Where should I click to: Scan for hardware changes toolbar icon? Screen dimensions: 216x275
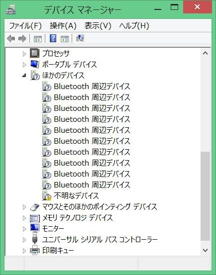(80, 38)
